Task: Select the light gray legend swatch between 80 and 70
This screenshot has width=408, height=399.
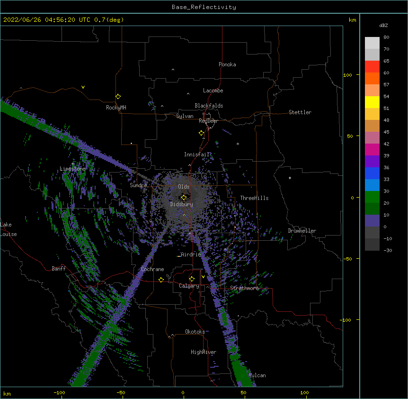Action: point(372,43)
